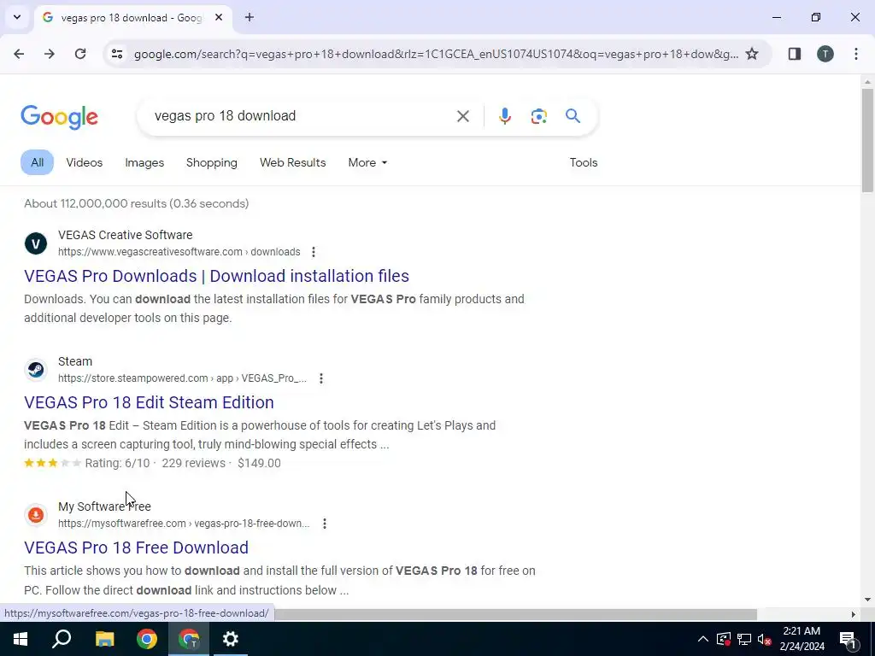Screen dimensions: 875x656
Task: Open VEGAS Creative Software favicon
Action: [36, 243]
